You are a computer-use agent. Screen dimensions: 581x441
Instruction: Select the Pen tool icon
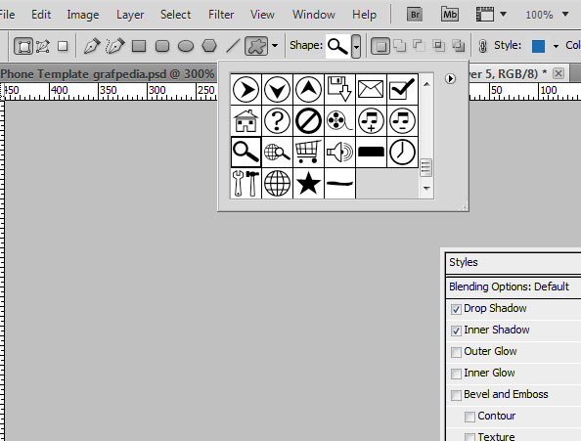click(92, 46)
